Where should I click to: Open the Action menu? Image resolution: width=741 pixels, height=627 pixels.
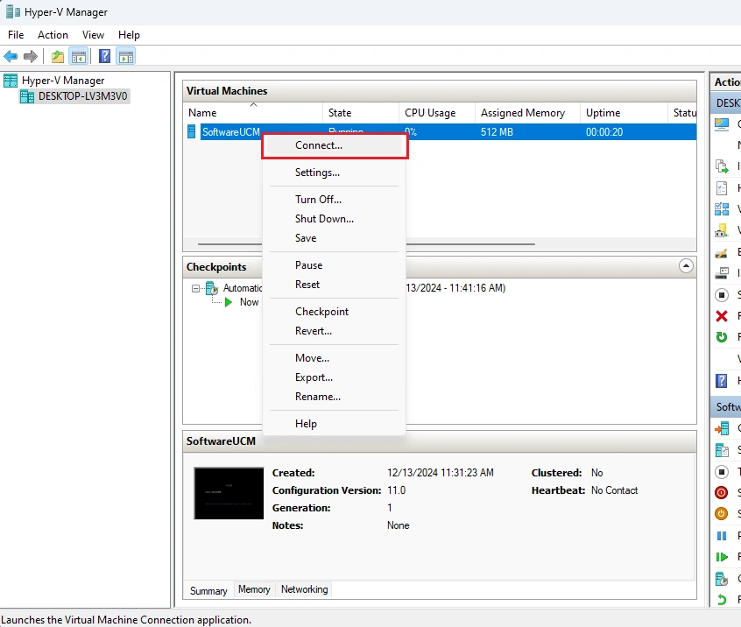53,35
